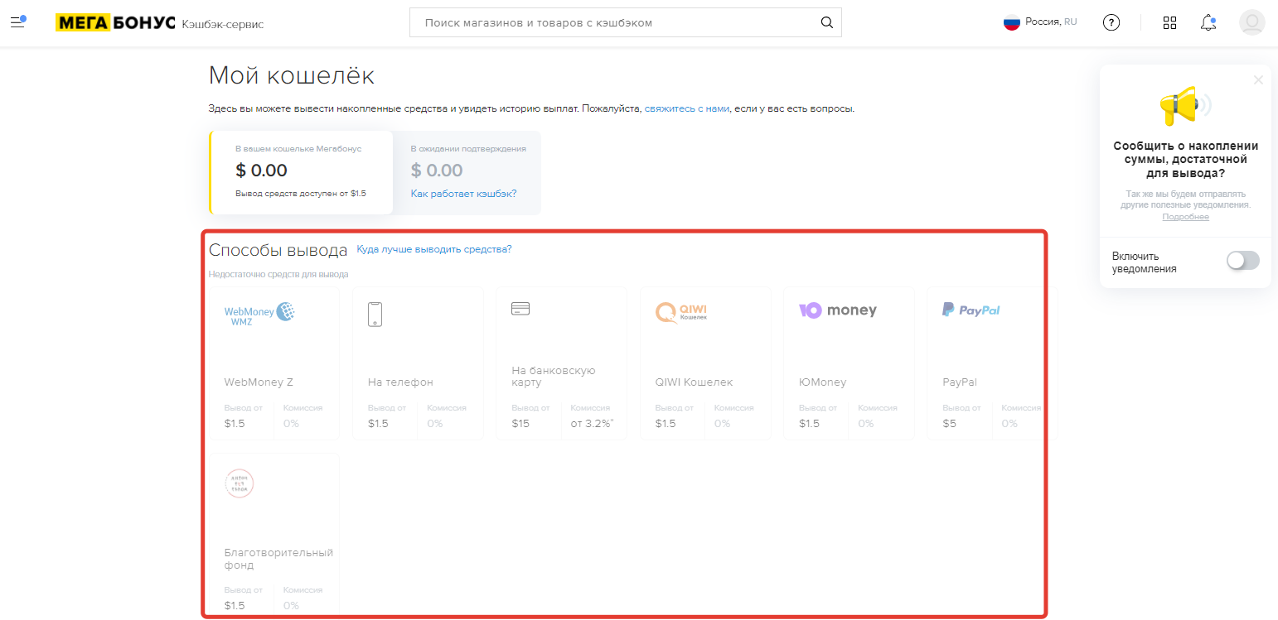Viewport: 1278px width, 620px height.
Task: Click the Сообщить о накоплении суммы heading
Action: 1185,160
